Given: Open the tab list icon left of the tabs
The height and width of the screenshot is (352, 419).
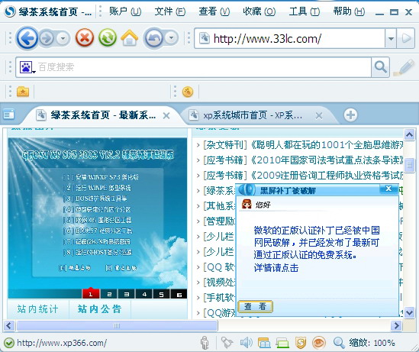Looking at the screenshot, I should 9,115.
